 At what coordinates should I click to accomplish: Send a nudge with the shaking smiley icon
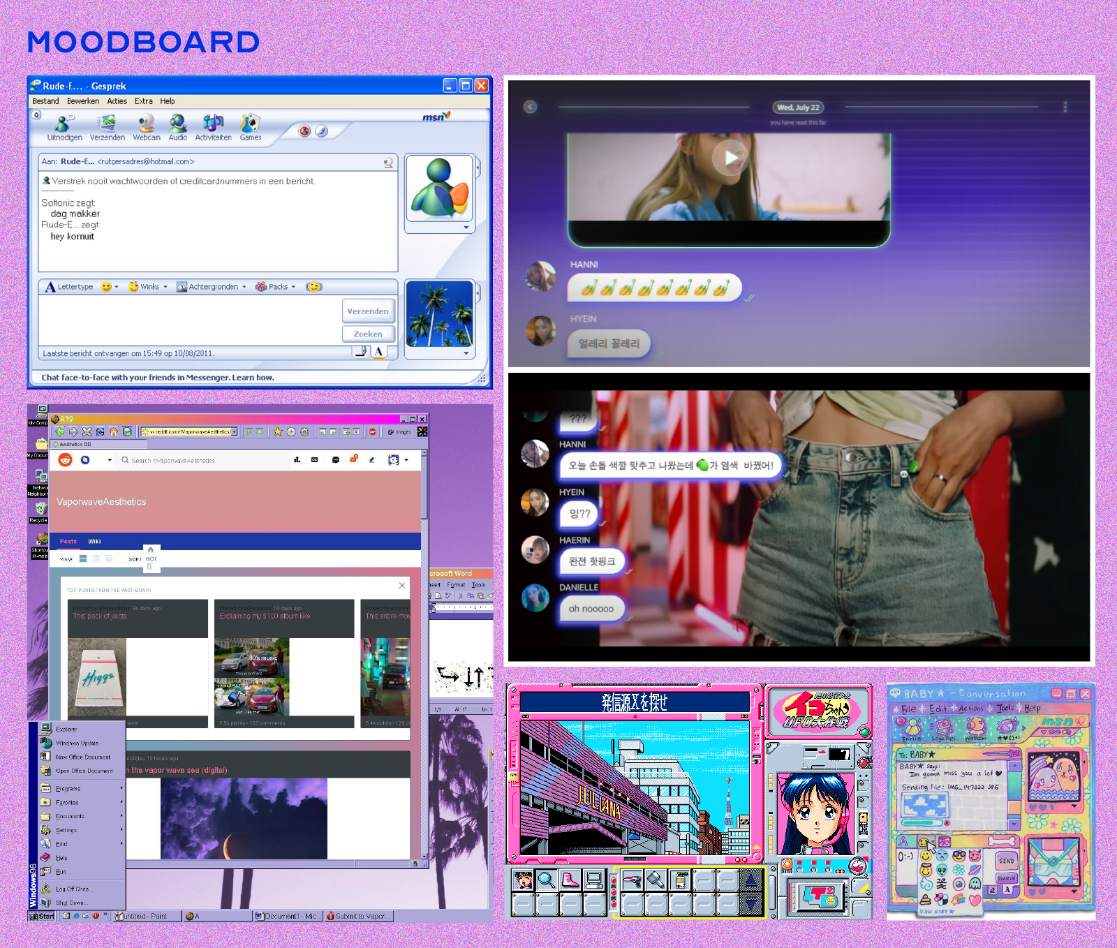[314, 287]
